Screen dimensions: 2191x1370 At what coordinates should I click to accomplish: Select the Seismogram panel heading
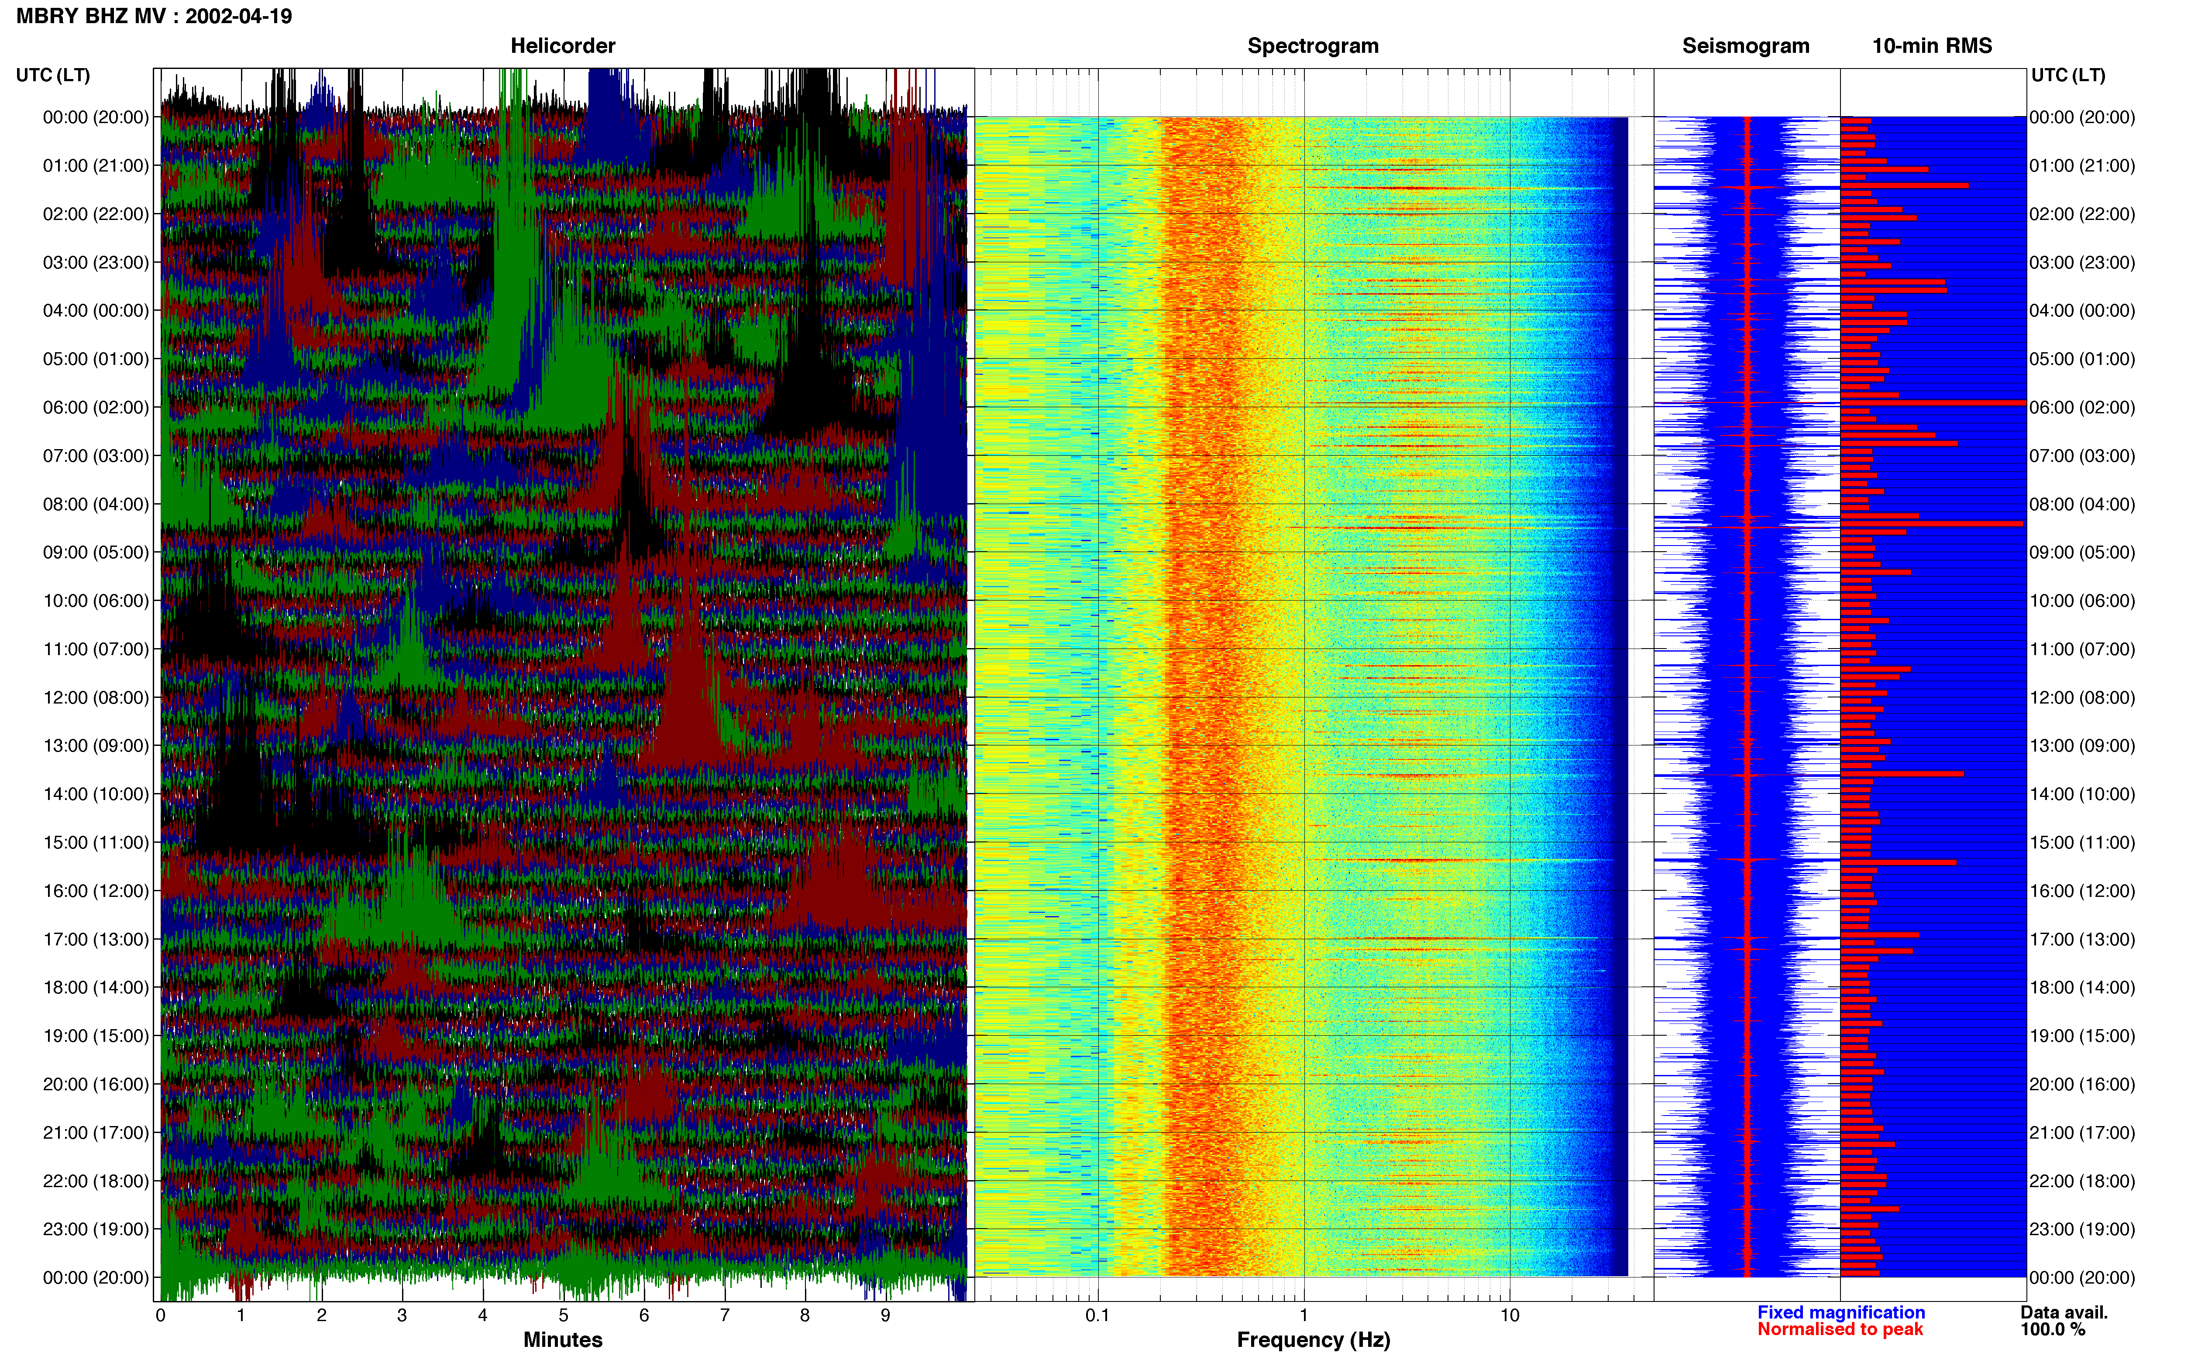click(1745, 46)
